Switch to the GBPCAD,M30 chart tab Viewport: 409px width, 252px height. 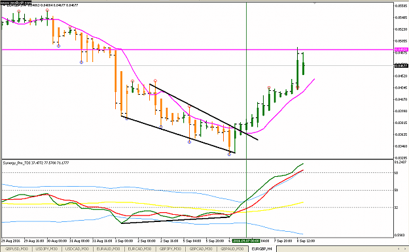point(201,249)
